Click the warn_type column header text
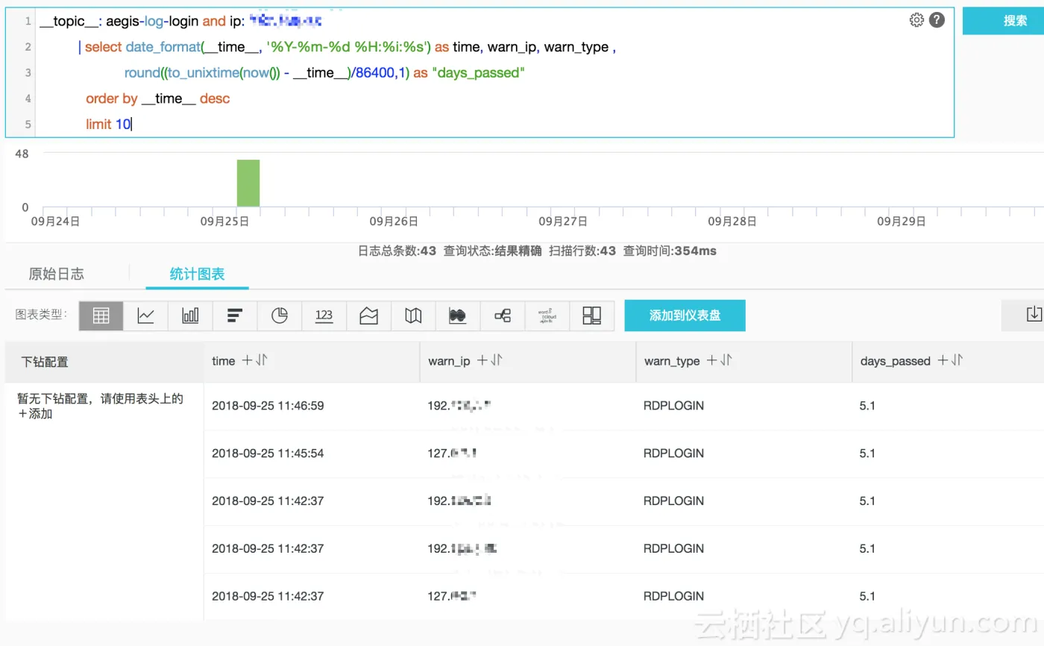The height and width of the screenshot is (646, 1044). (672, 361)
